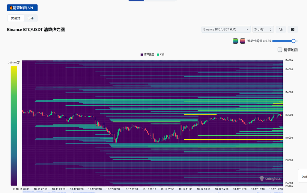Enable the 清算地图 checkbox

tap(280, 50)
